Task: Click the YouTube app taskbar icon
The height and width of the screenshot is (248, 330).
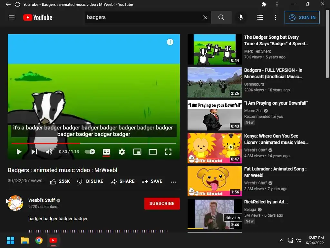Action: 53,240
